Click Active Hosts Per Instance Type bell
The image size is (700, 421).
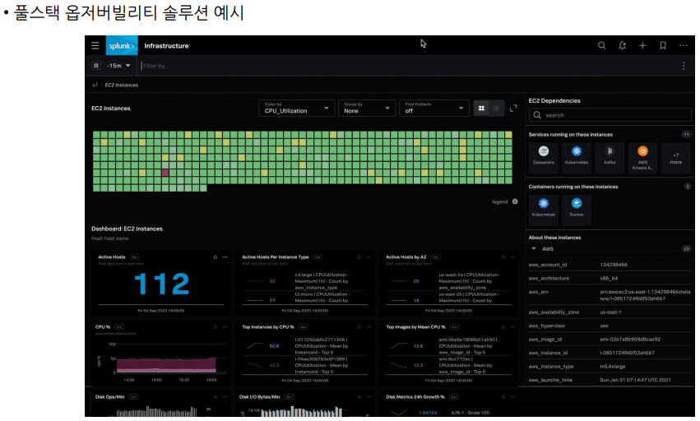tap(359, 257)
